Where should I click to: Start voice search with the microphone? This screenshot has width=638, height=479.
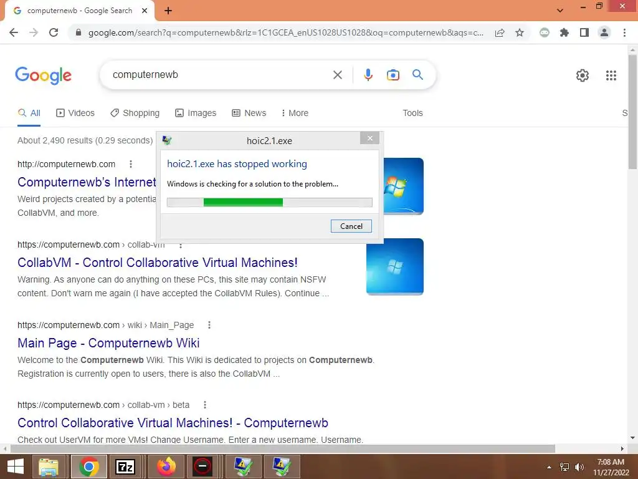pyautogui.click(x=368, y=75)
